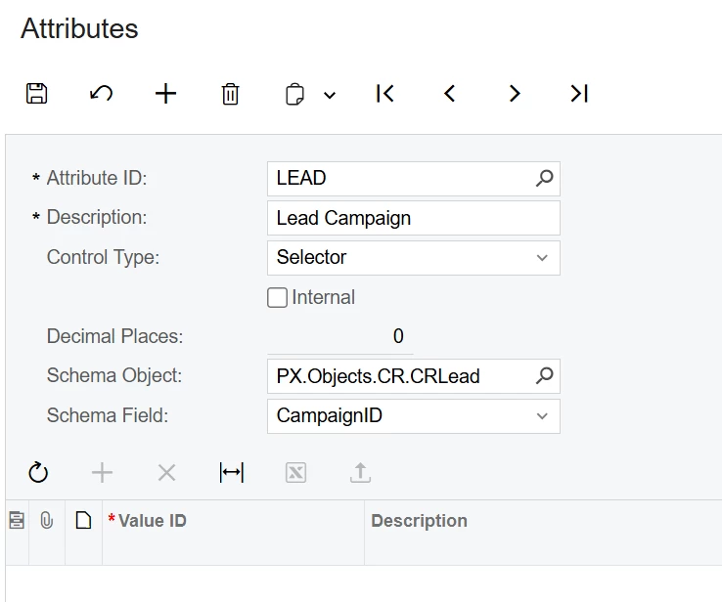Sort by Value ID column header
This screenshot has height=602, width=722.
pos(153,521)
